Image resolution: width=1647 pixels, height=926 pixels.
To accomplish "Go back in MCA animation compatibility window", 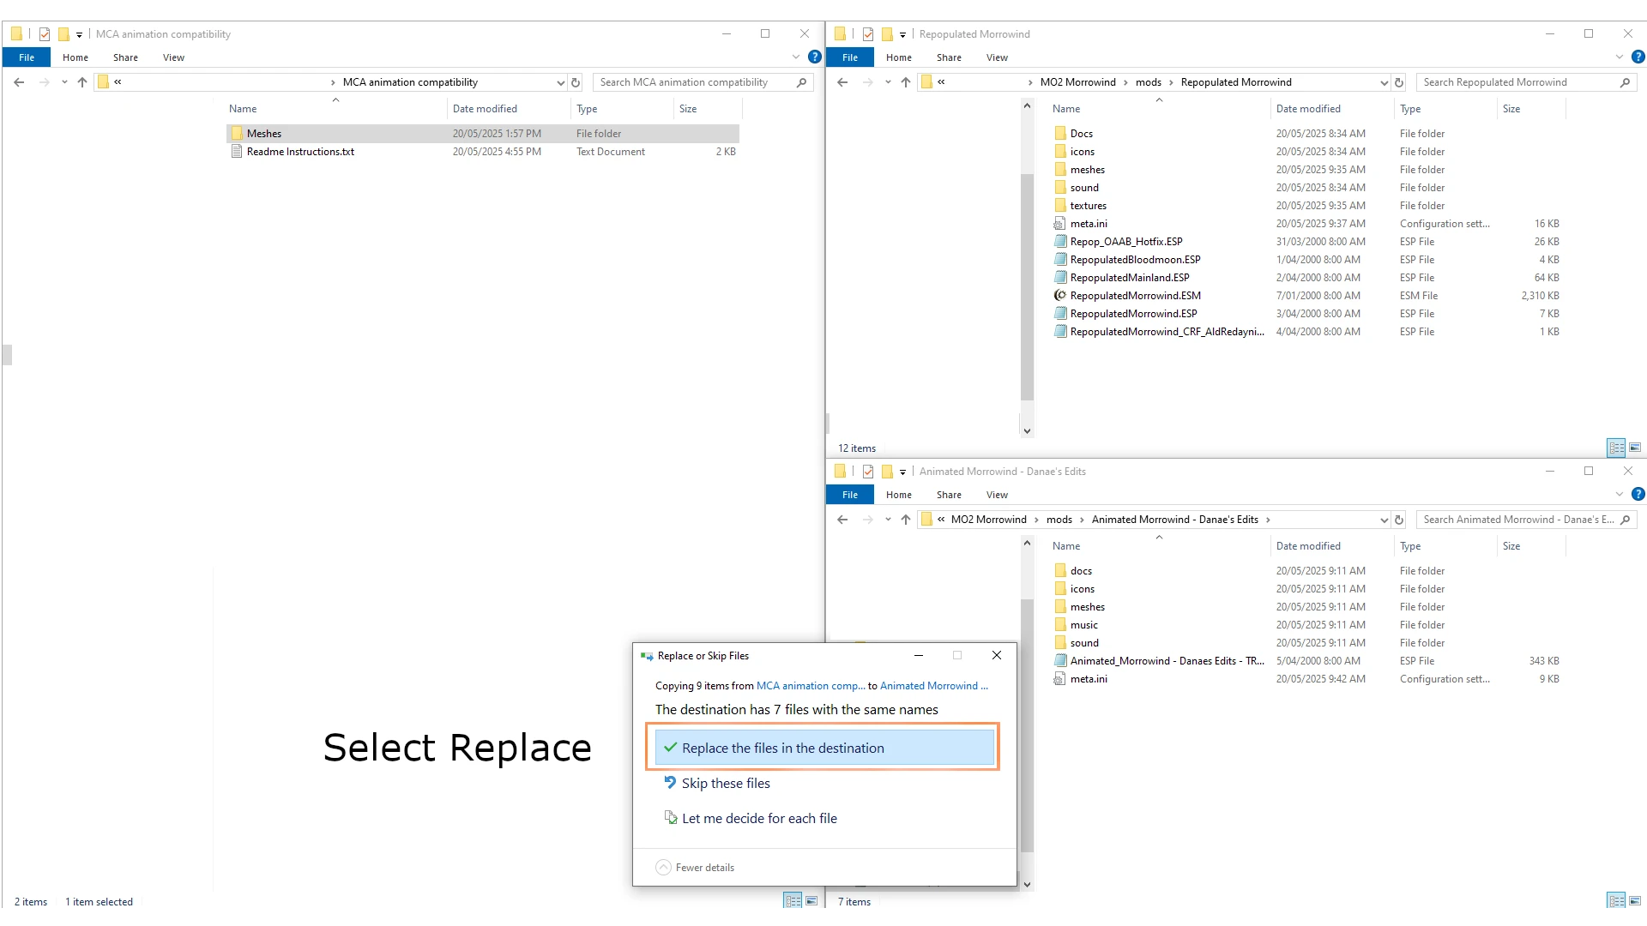I will [19, 82].
